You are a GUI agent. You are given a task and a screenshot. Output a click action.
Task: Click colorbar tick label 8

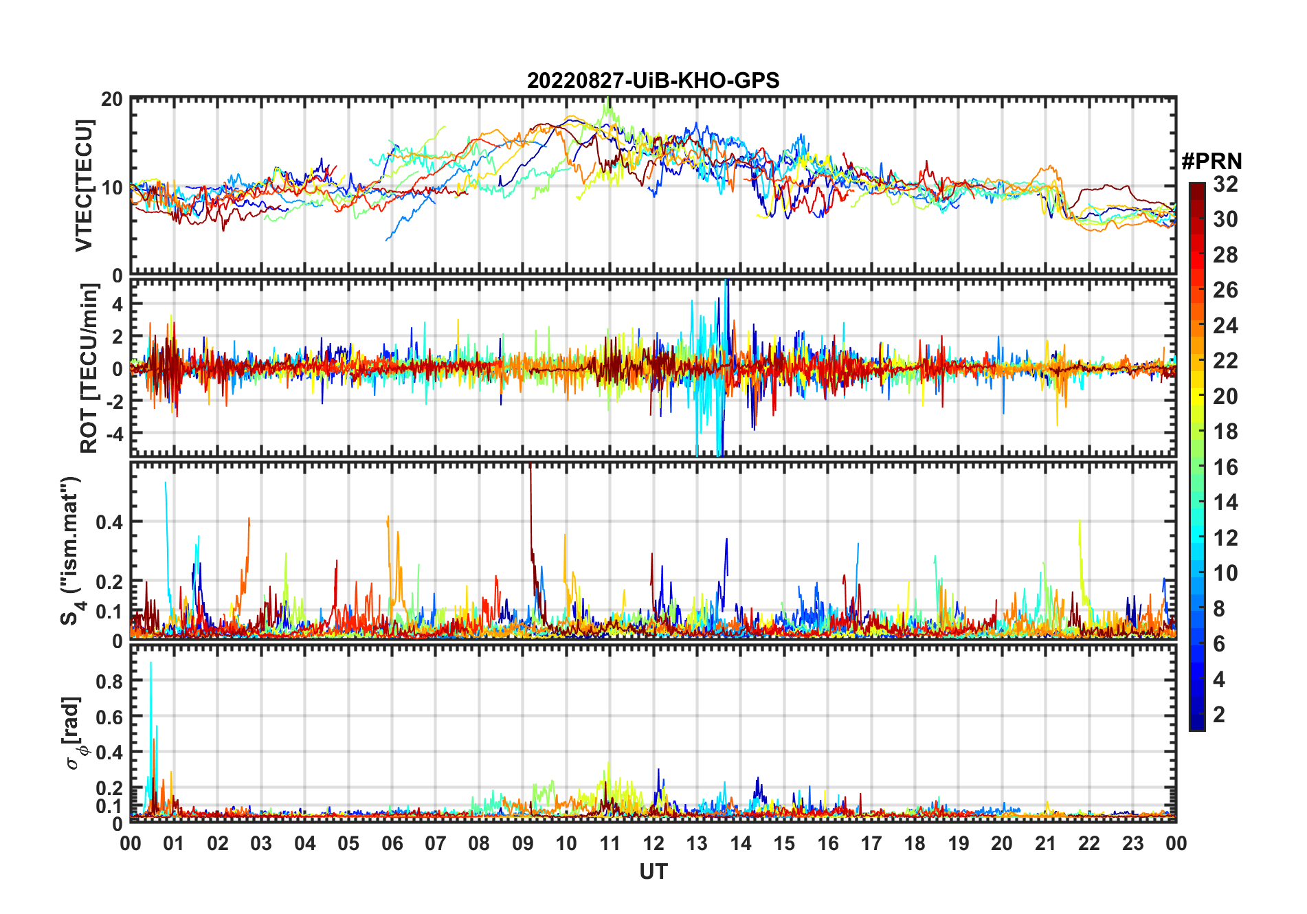(x=1219, y=608)
